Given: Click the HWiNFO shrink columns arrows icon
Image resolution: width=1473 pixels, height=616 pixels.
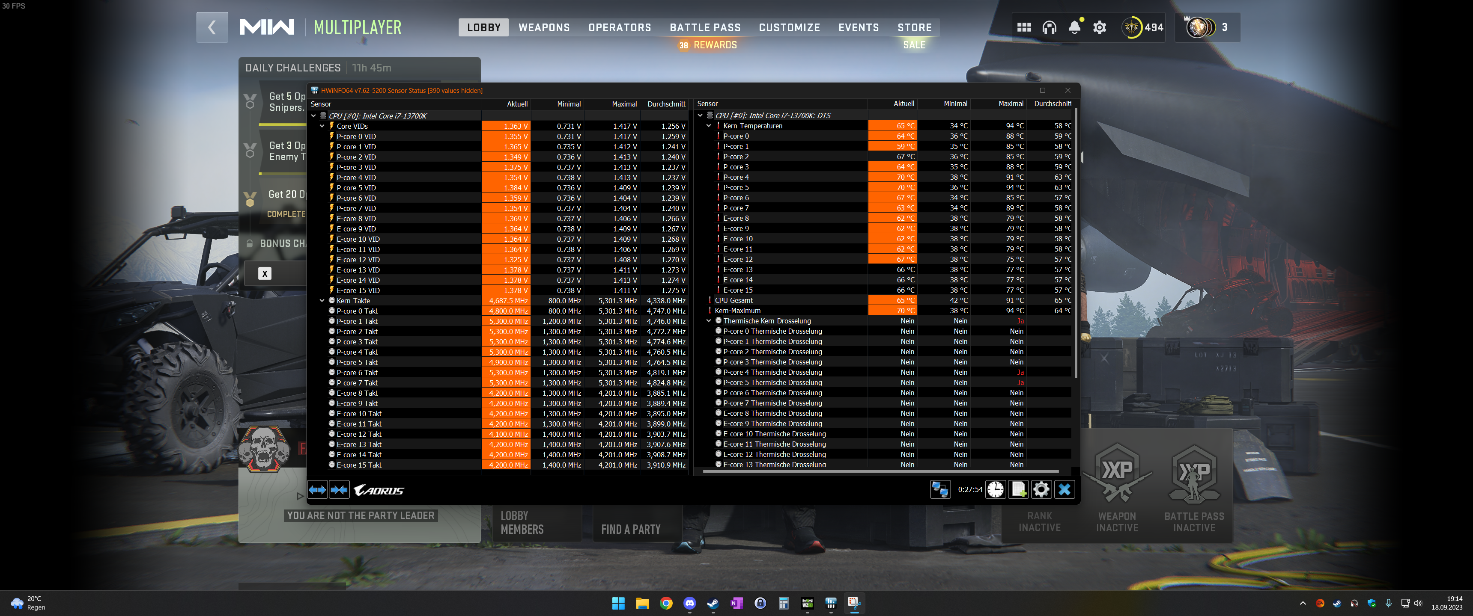Looking at the screenshot, I should coord(339,490).
